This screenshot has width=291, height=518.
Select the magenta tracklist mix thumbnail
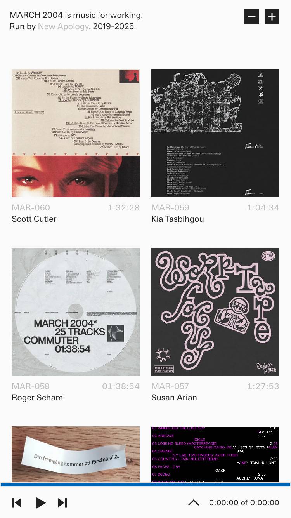click(x=215, y=454)
